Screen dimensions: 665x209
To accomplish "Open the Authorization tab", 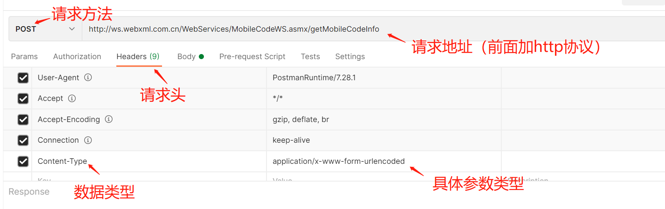I will [77, 57].
